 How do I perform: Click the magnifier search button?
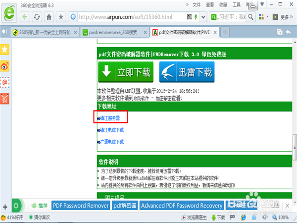tap(251, 17)
